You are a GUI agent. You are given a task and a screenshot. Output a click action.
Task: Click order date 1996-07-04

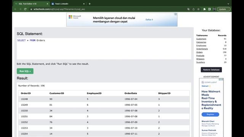pyautogui.click(x=131, y=99)
